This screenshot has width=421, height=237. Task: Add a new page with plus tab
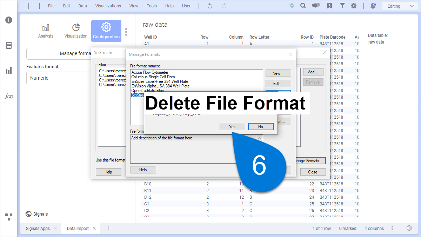click(109, 228)
